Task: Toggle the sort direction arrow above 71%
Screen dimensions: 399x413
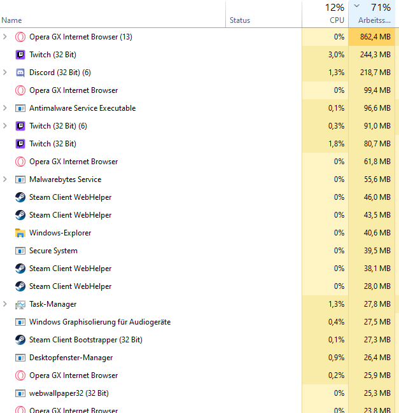Action: (356, 6)
